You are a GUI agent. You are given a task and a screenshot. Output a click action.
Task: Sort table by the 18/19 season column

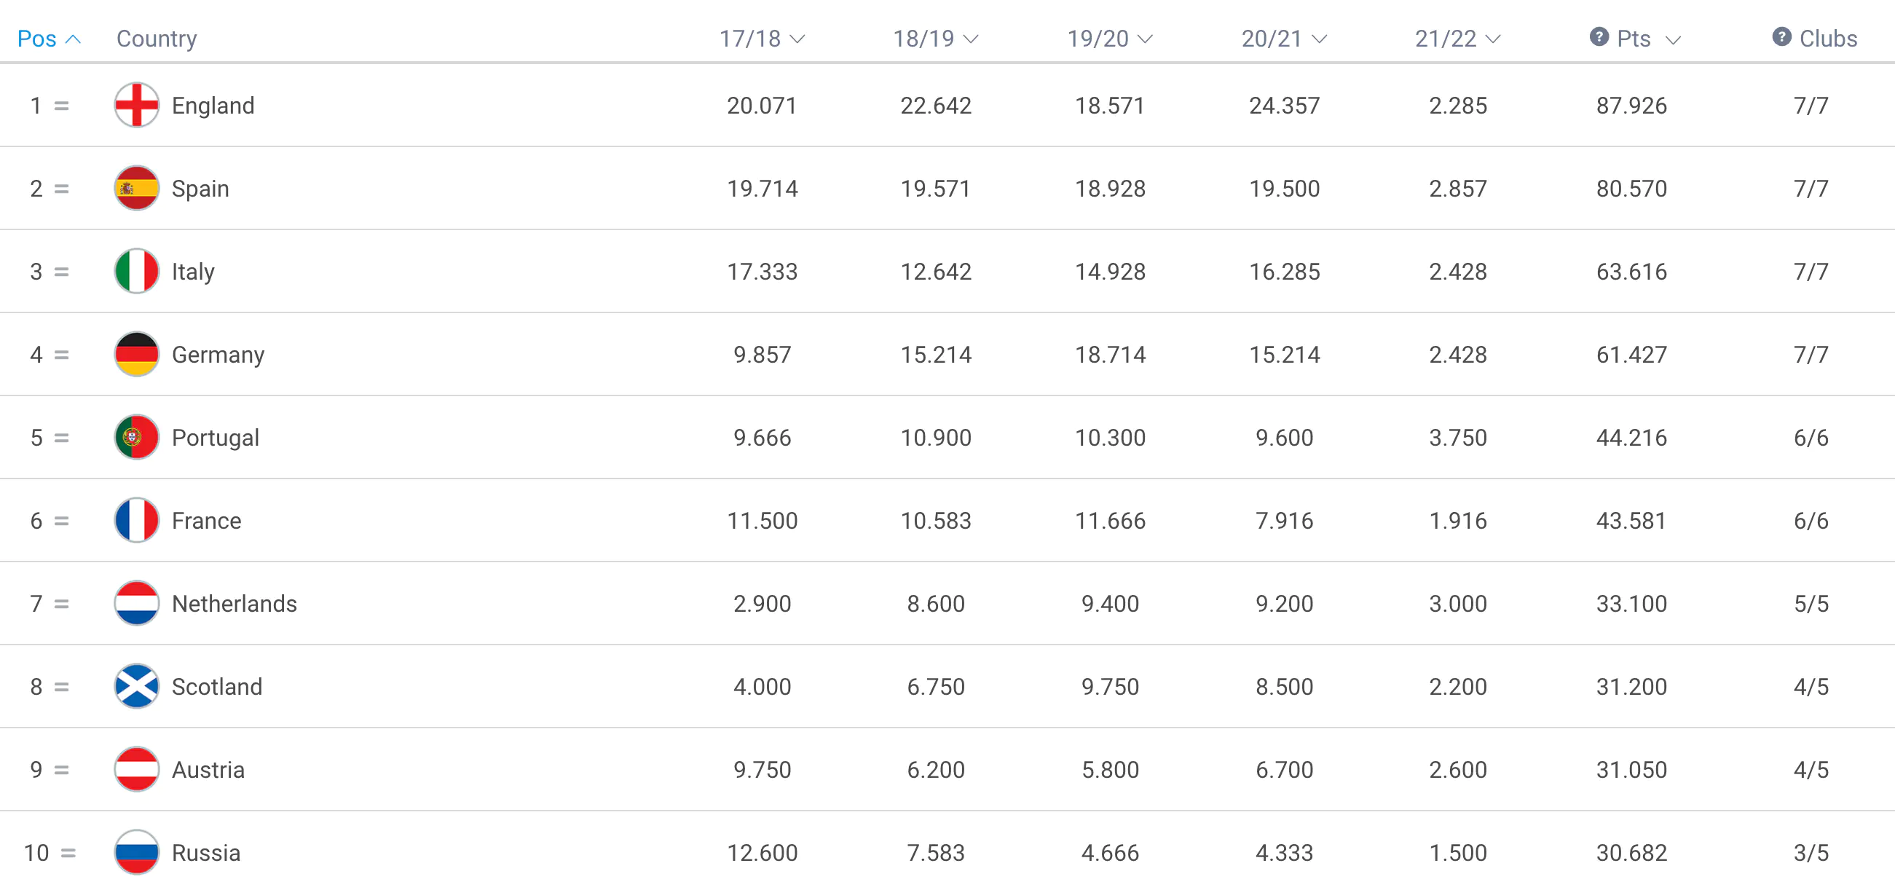click(x=935, y=39)
